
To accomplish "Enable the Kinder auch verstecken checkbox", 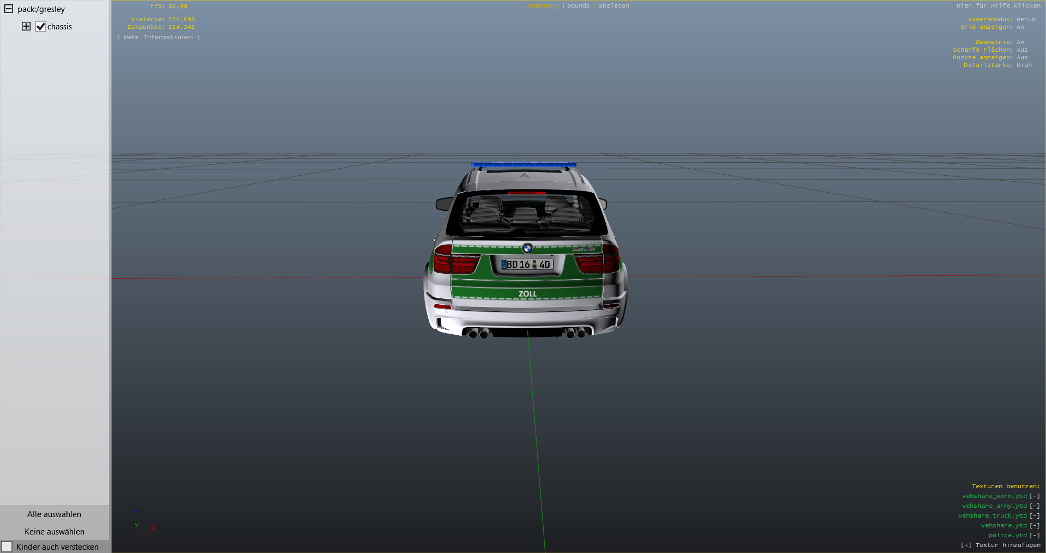I will click(x=7, y=546).
